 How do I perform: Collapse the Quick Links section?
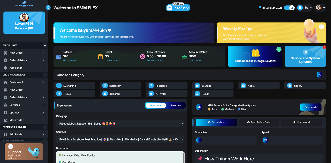[x=45, y=45]
